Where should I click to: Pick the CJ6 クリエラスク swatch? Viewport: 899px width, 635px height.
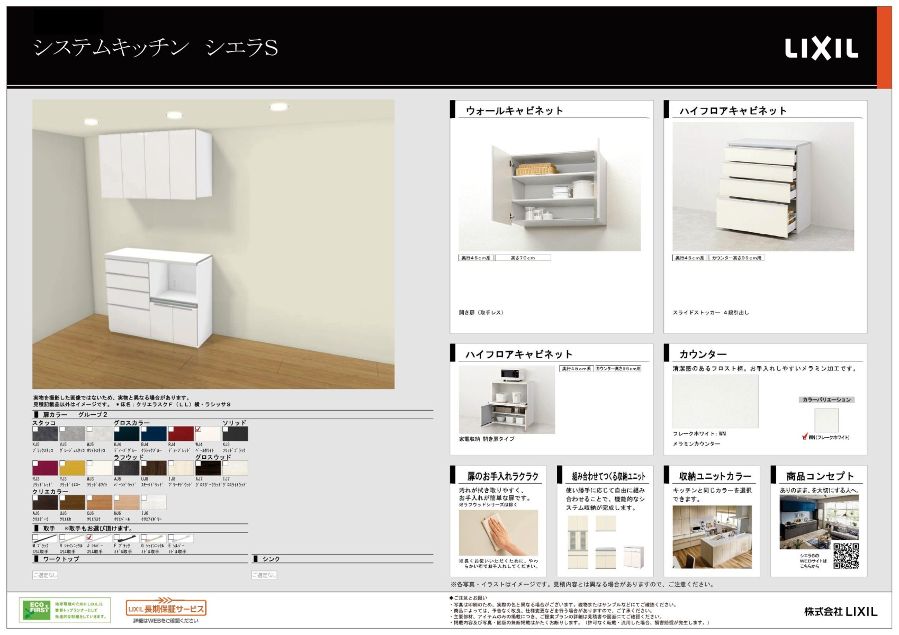pos(100,502)
